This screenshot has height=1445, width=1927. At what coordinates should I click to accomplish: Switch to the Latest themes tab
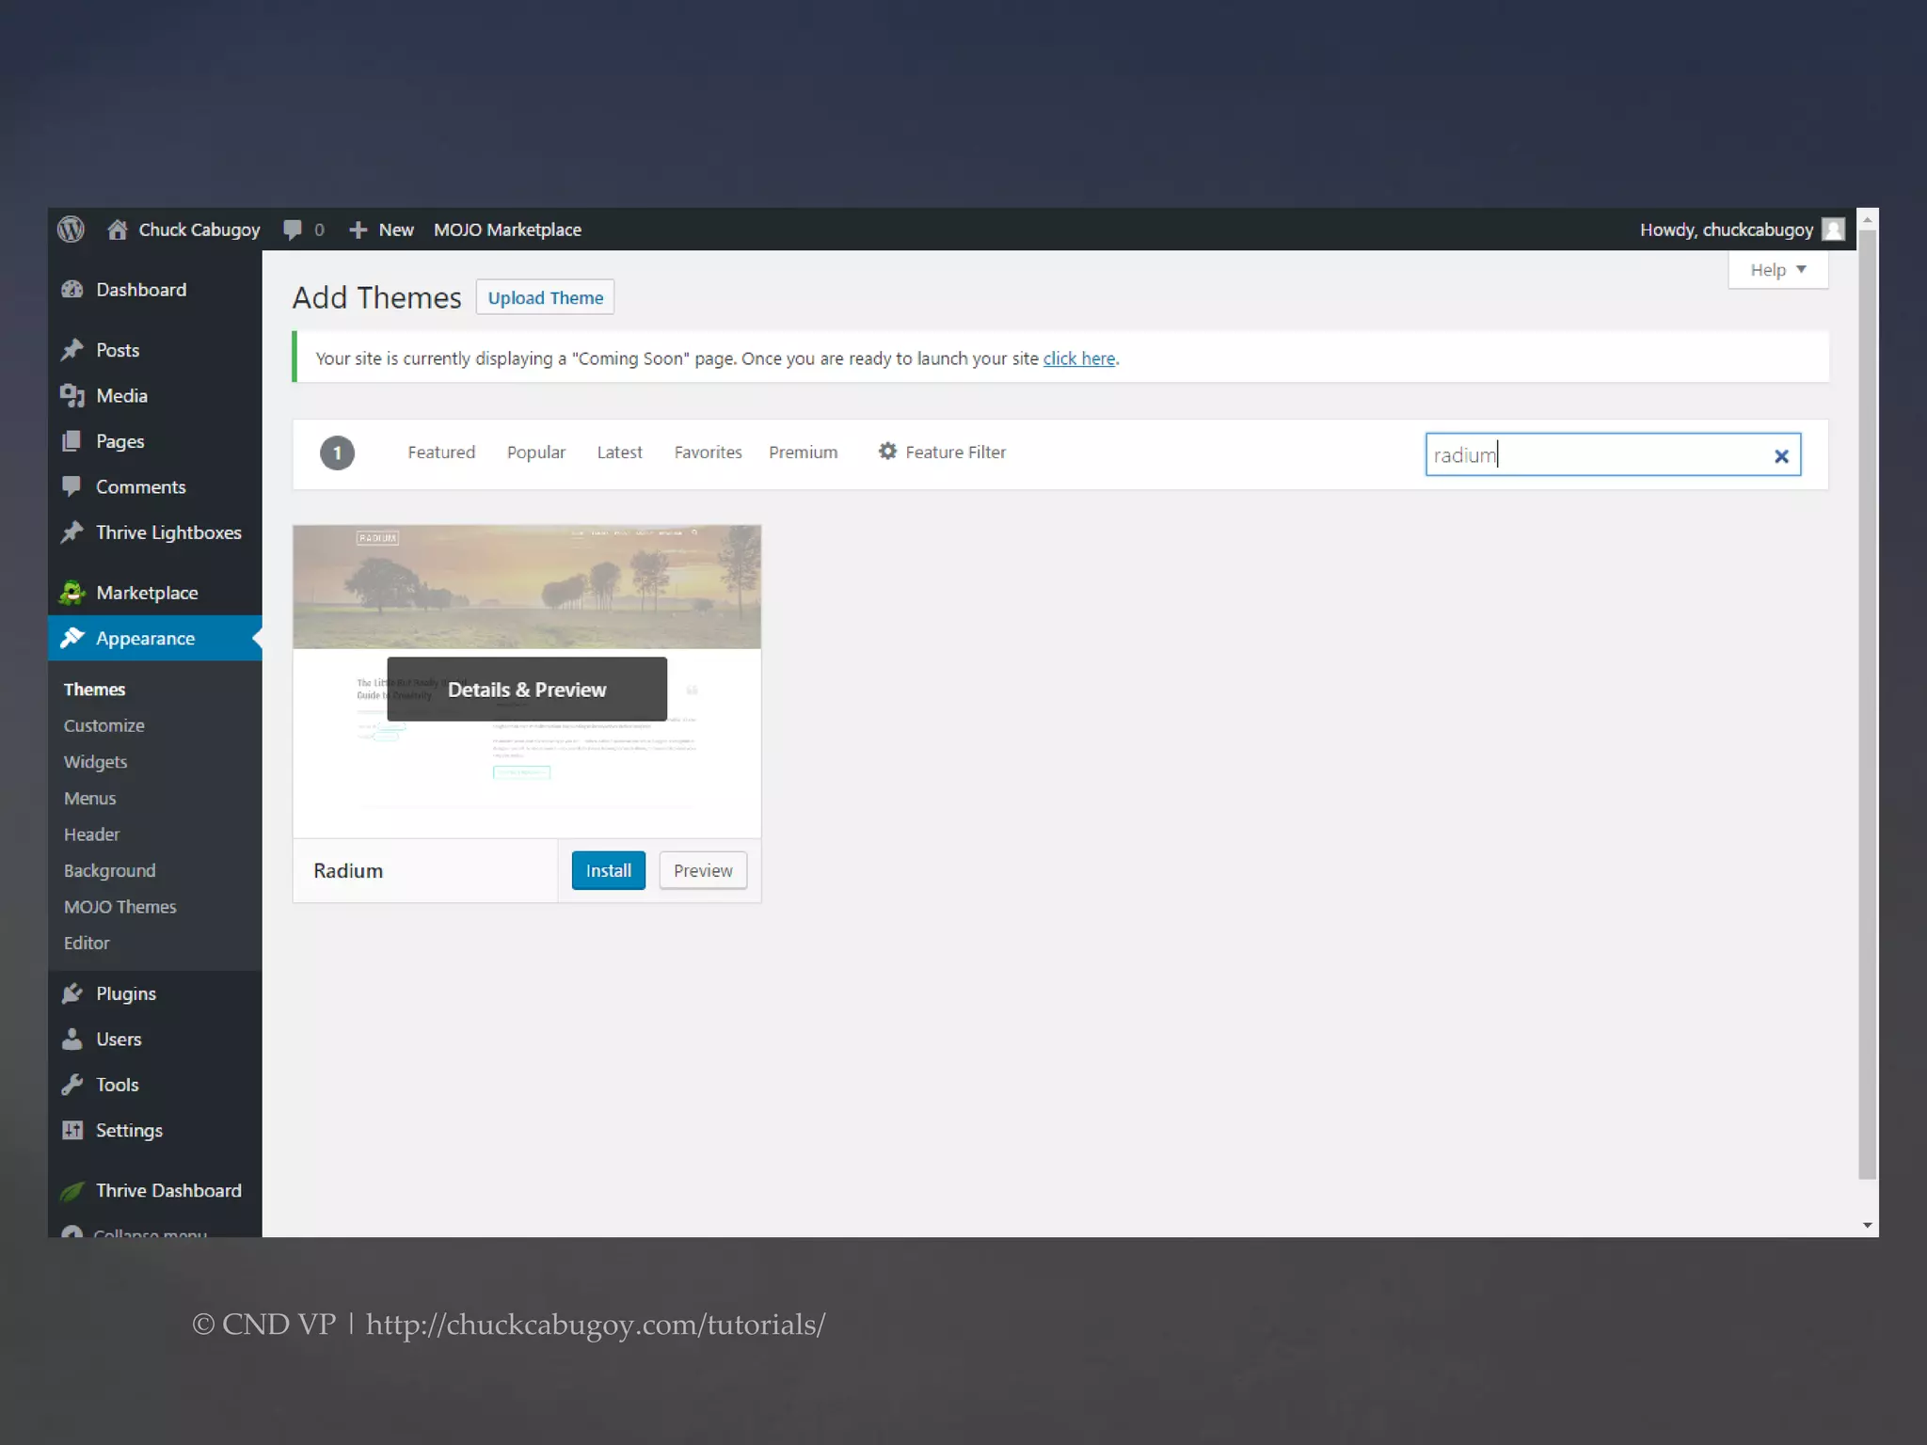coord(619,453)
